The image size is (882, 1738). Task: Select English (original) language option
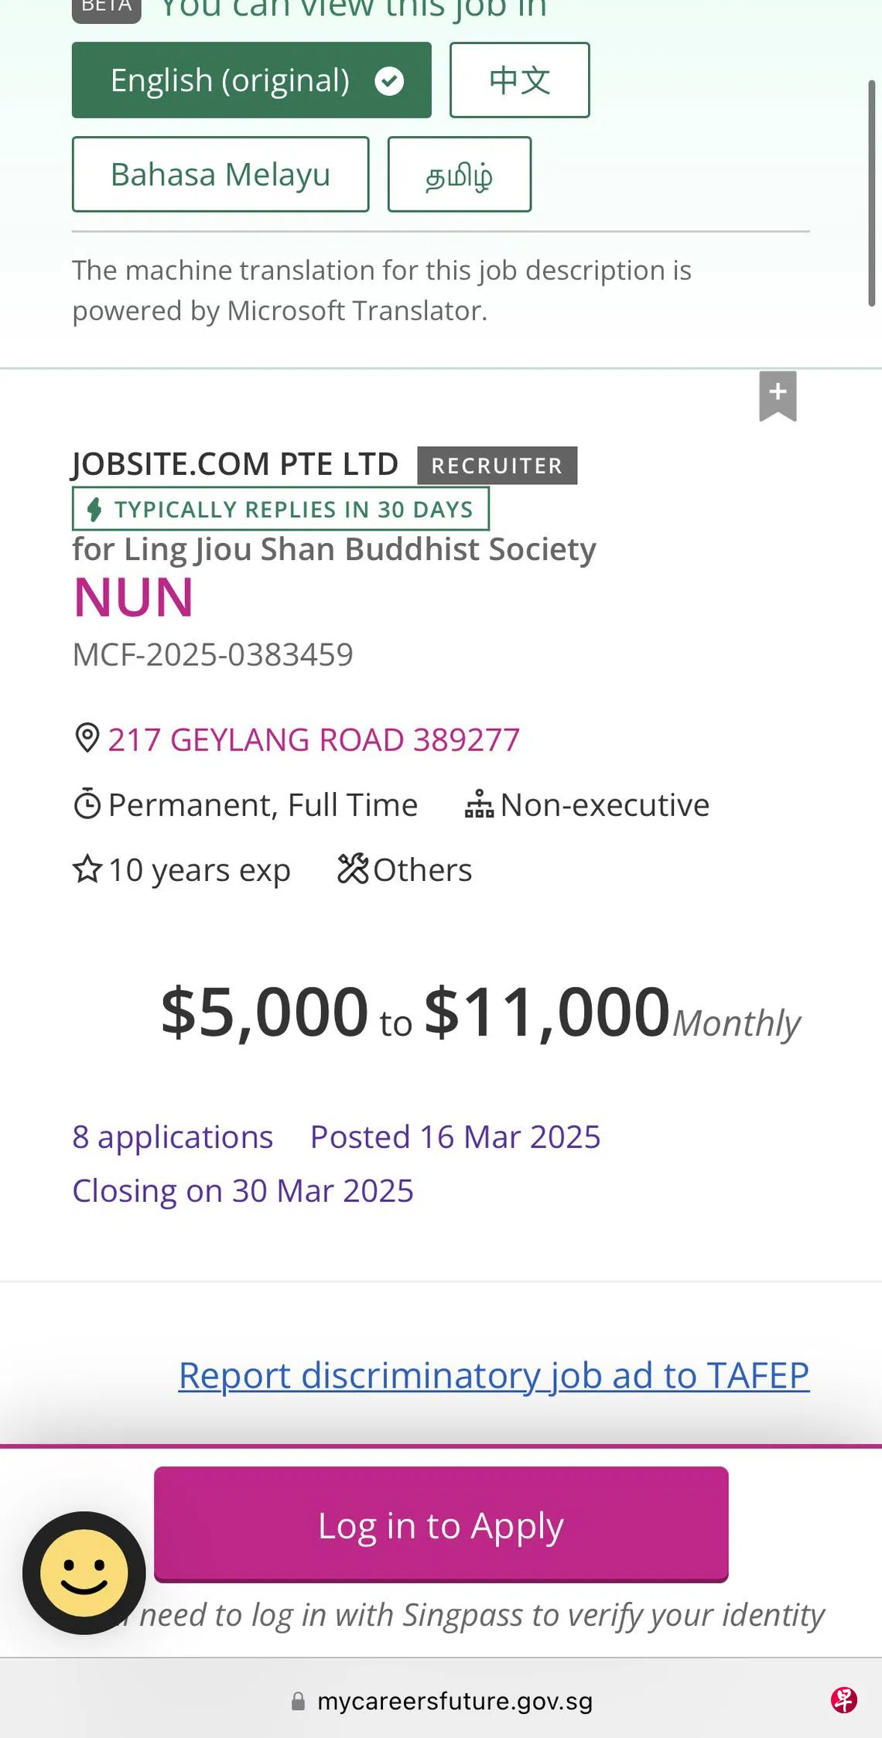251,80
